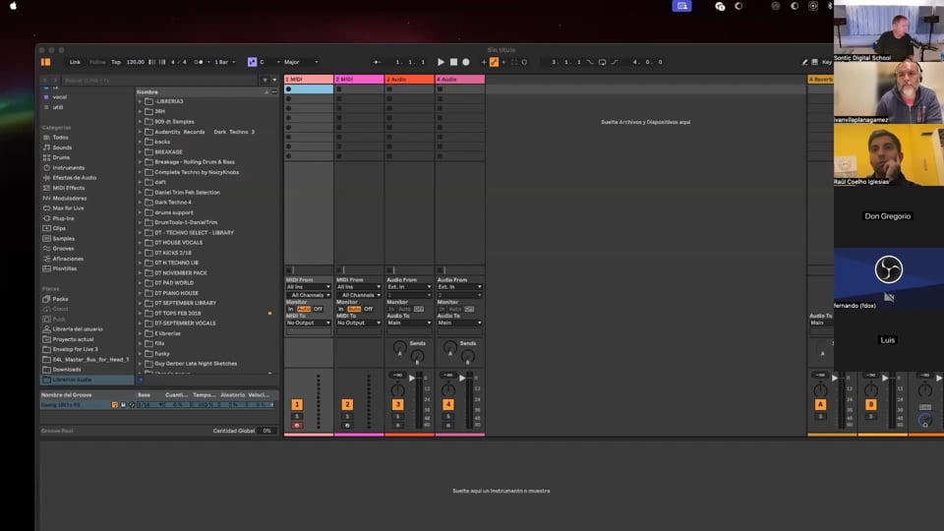944x531 pixels.
Task: Solo track 2 with S button
Action: click(347, 416)
